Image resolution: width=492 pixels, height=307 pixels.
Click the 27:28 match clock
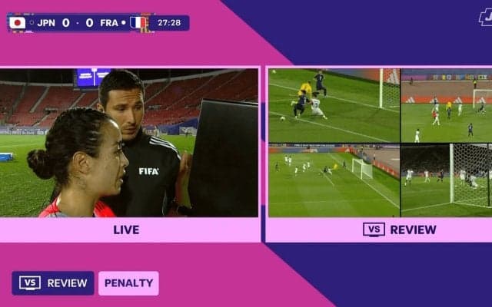tap(169, 23)
